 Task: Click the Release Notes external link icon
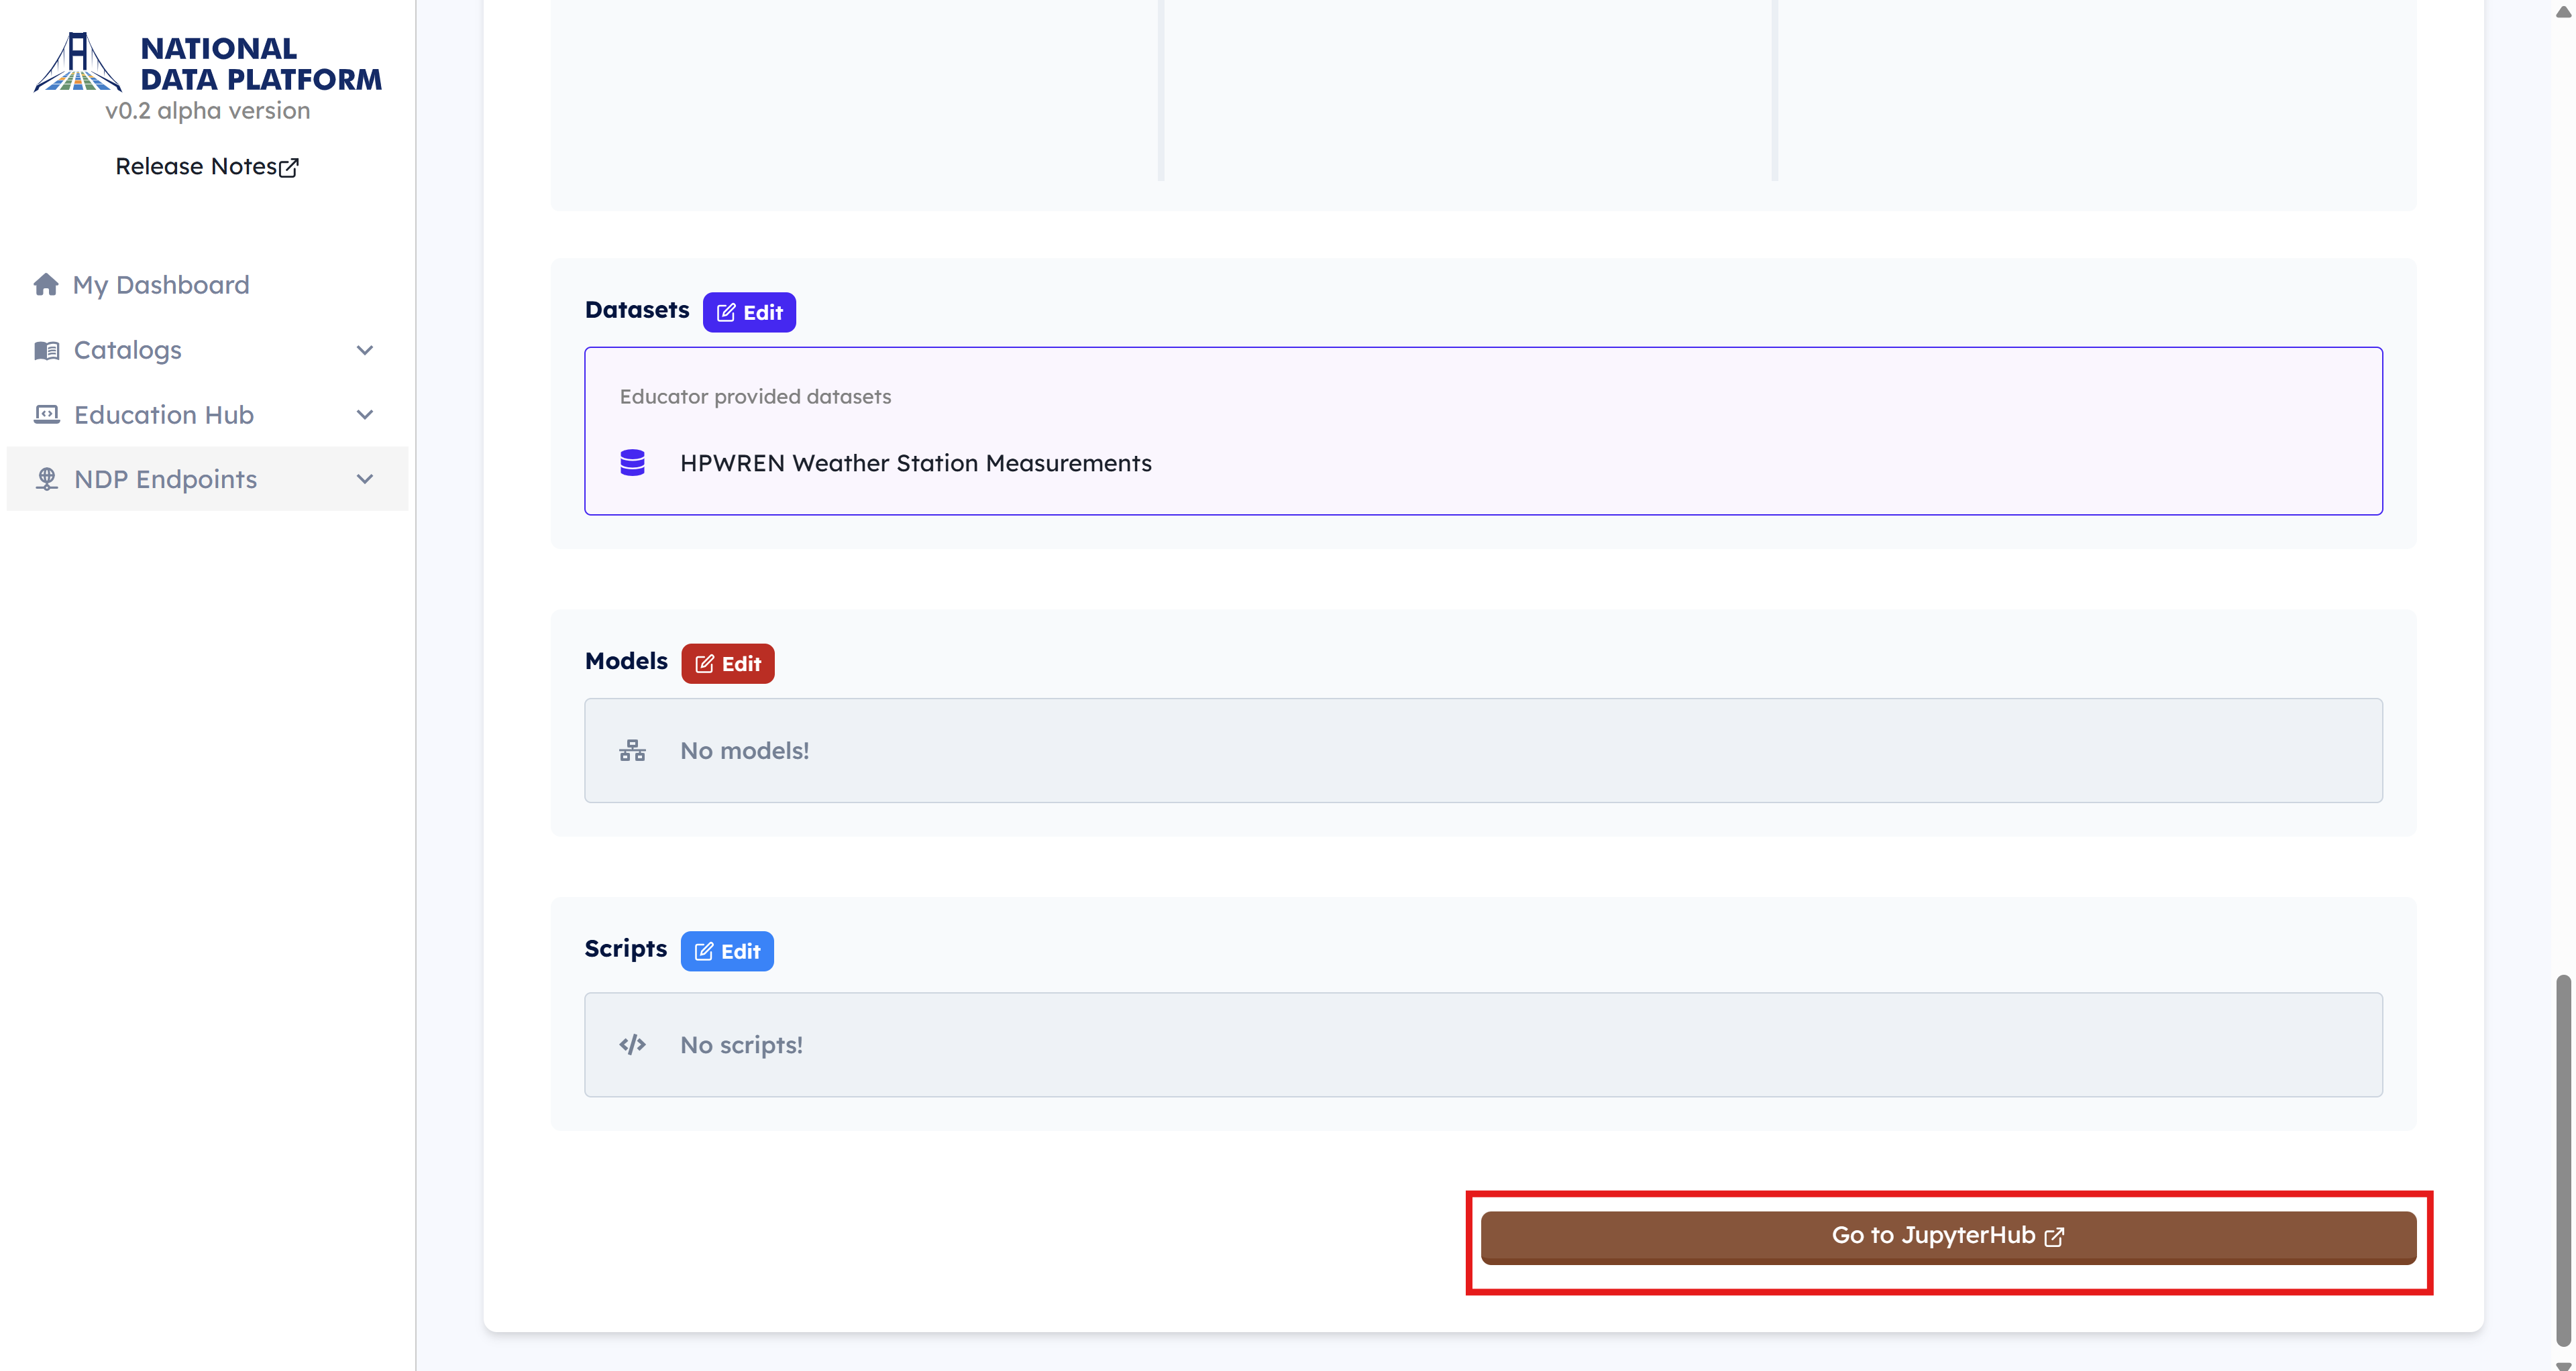[x=289, y=168]
